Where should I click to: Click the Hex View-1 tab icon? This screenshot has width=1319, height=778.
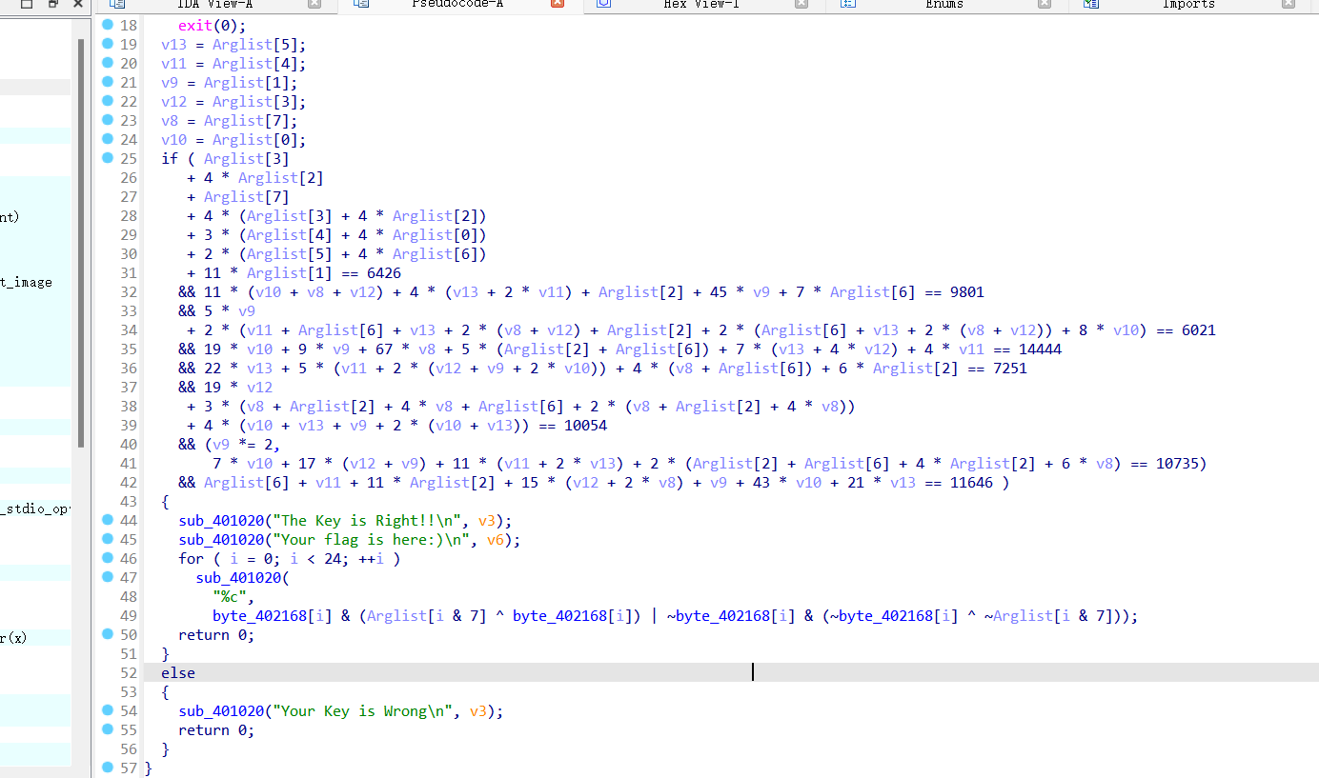pos(603,4)
